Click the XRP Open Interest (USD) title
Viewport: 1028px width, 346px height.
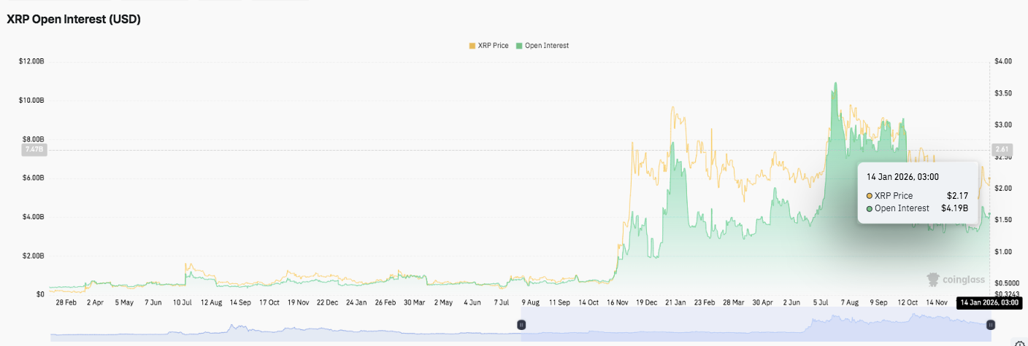74,20
